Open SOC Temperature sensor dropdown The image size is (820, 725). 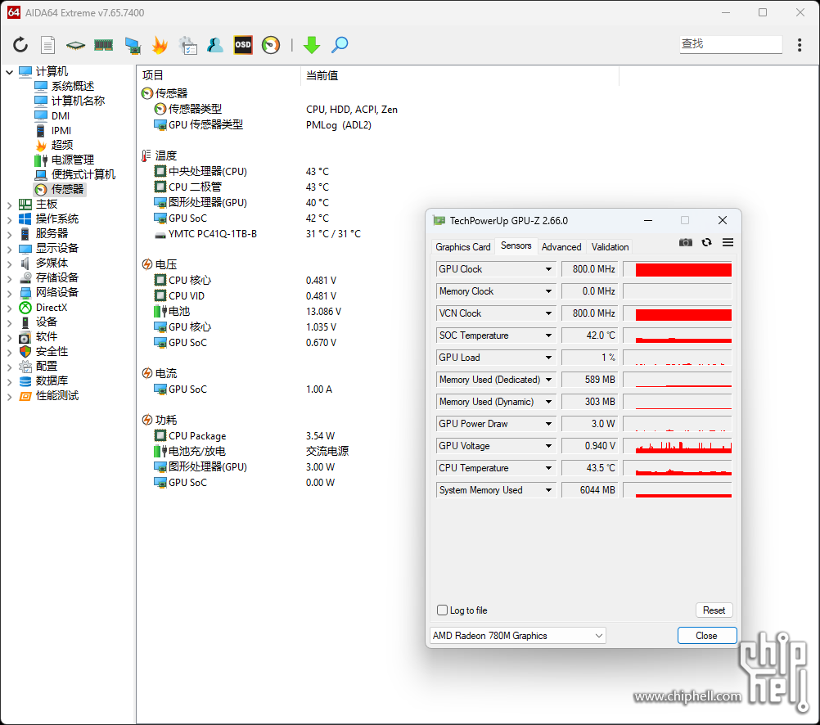(x=548, y=335)
